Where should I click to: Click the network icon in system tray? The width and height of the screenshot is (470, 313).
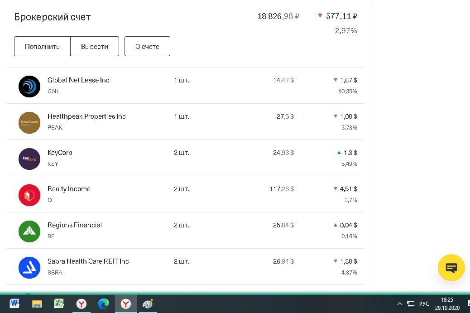(x=411, y=304)
